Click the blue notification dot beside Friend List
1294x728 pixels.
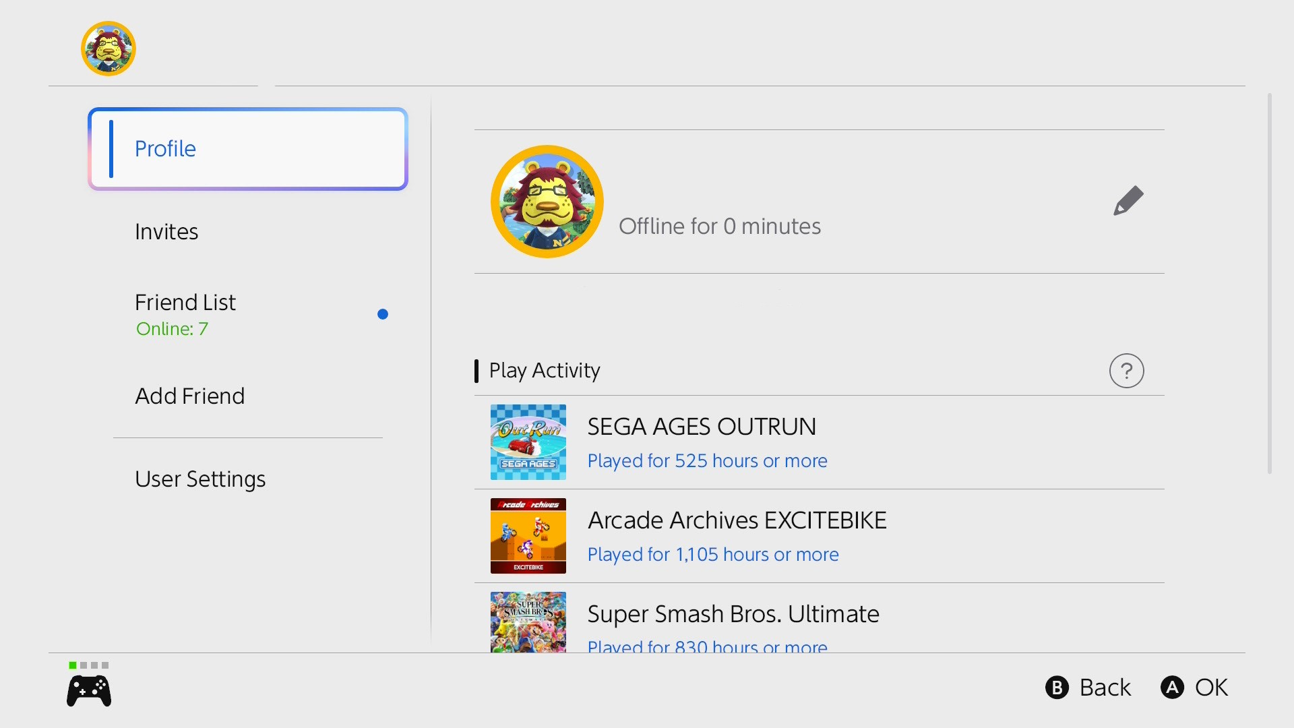[x=383, y=314]
